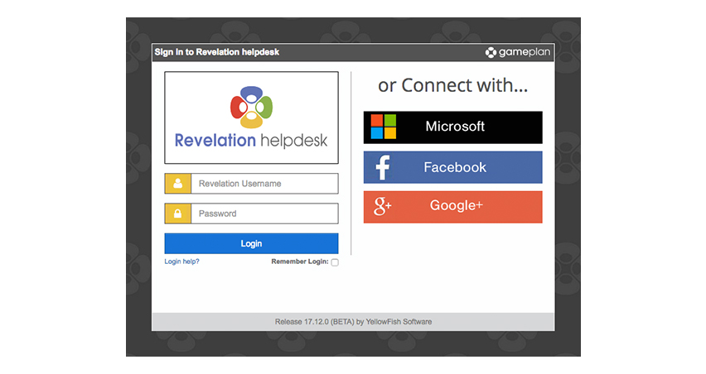Click the gameplan logo in title bar
Image resolution: width=706 pixels, height=374 pixels.
pos(518,52)
